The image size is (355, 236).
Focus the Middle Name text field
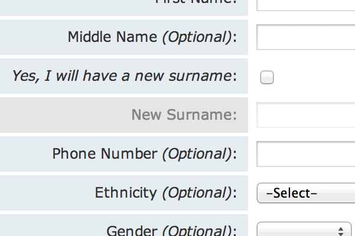[306, 38]
